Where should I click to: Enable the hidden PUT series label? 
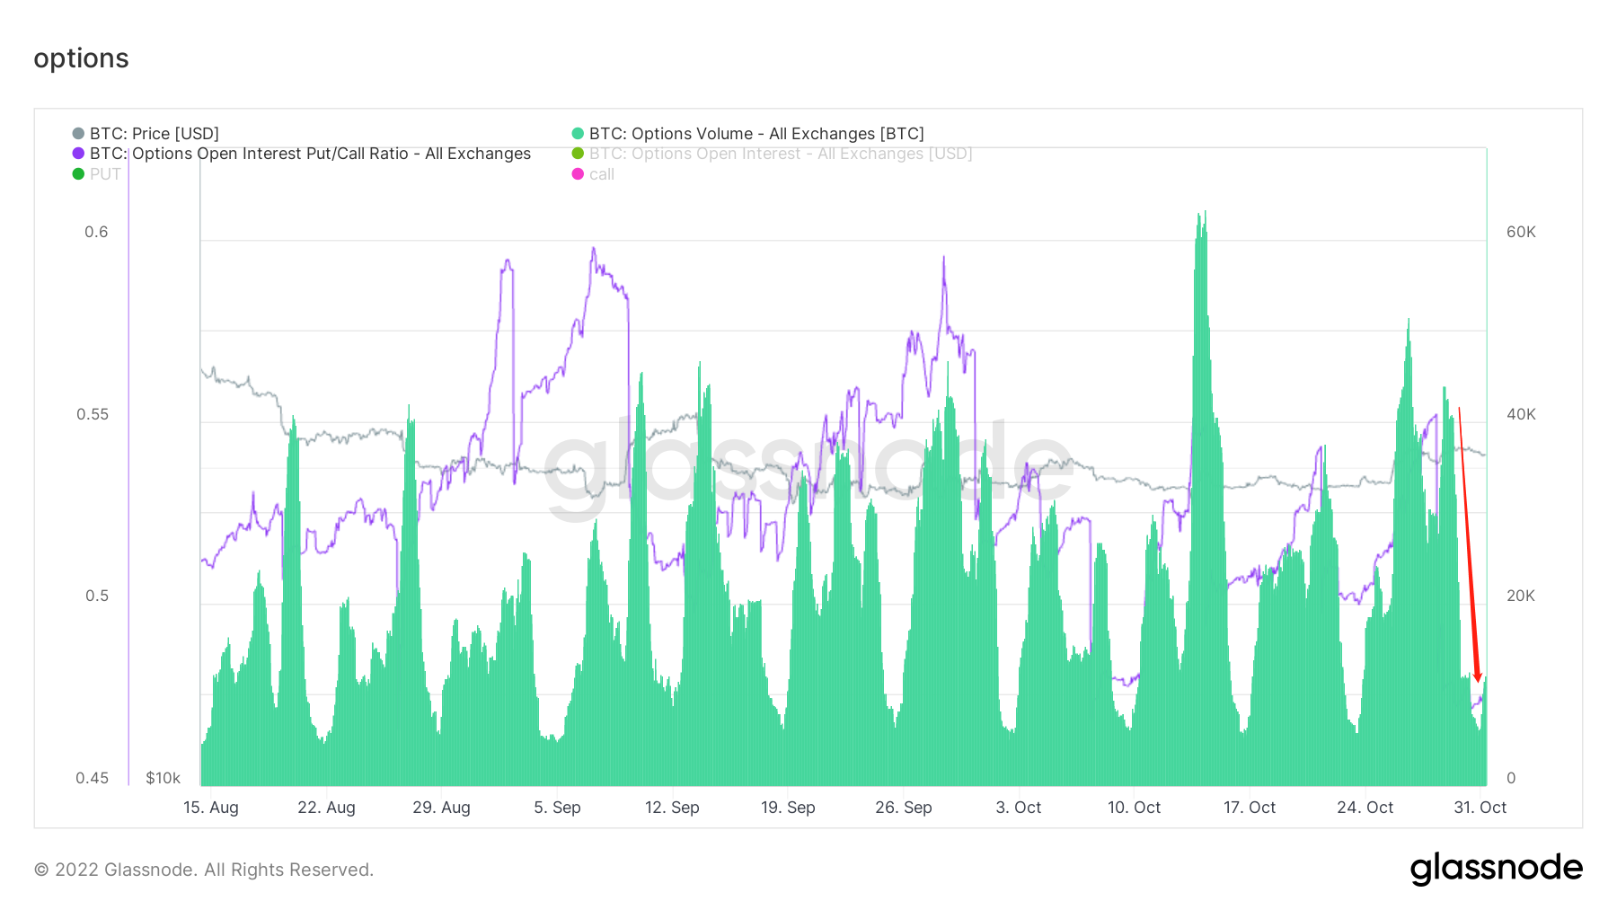click(x=105, y=174)
